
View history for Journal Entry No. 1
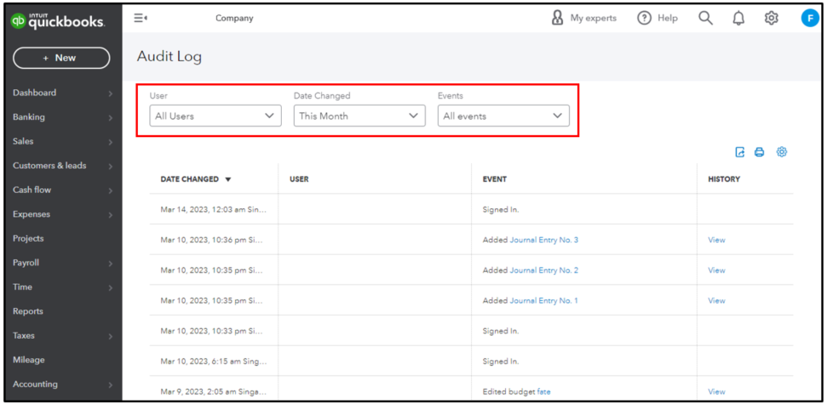(x=716, y=300)
